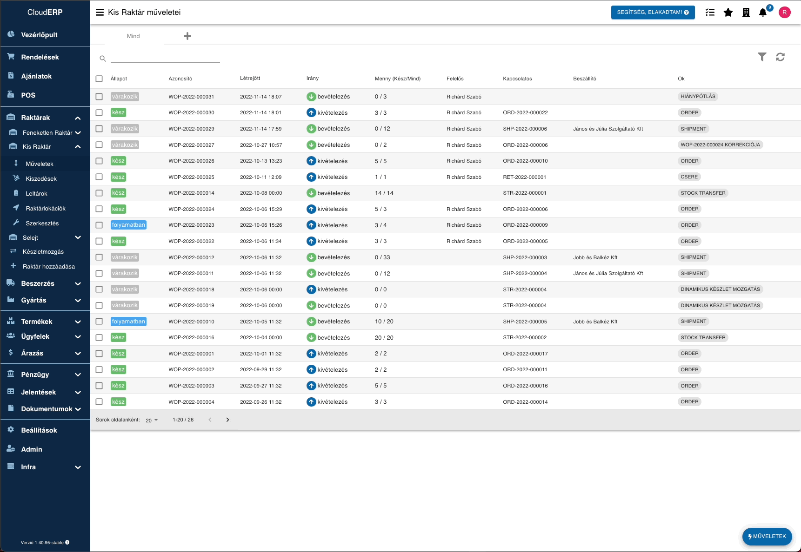Focus the search input field
The width and height of the screenshot is (801, 552).
pyautogui.click(x=165, y=58)
